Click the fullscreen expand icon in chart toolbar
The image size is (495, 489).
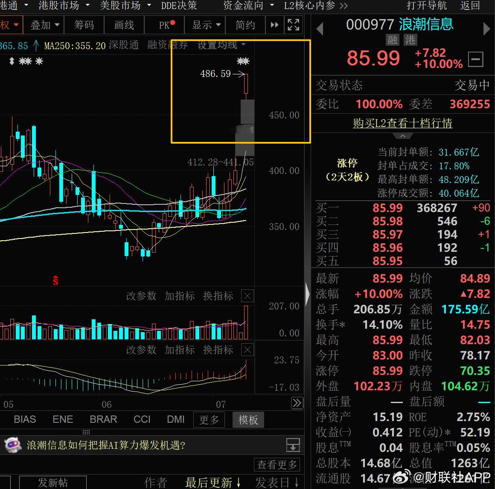click(293, 25)
